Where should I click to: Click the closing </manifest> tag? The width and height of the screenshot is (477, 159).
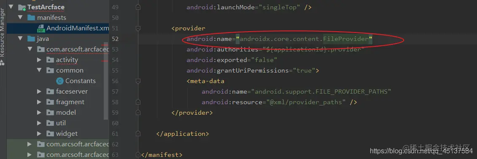(162, 155)
